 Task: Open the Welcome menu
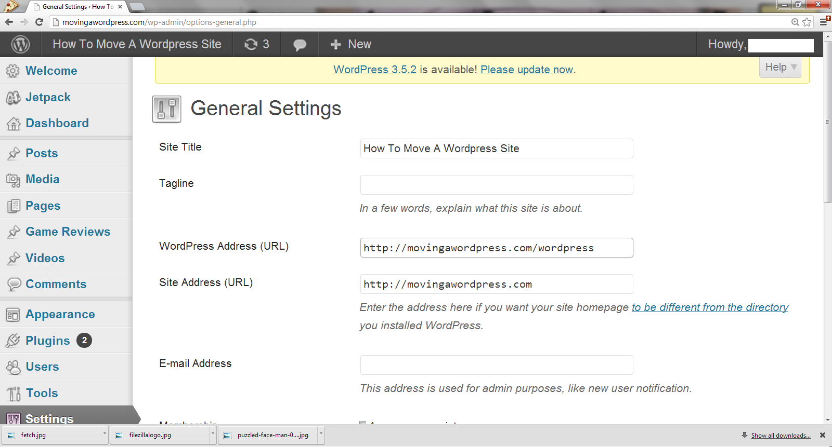point(51,71)
